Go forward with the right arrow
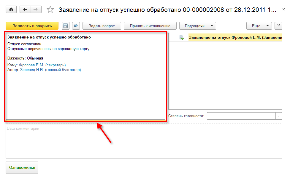The width and height of the screenshot is (290, 178). [x=36, y=9]
